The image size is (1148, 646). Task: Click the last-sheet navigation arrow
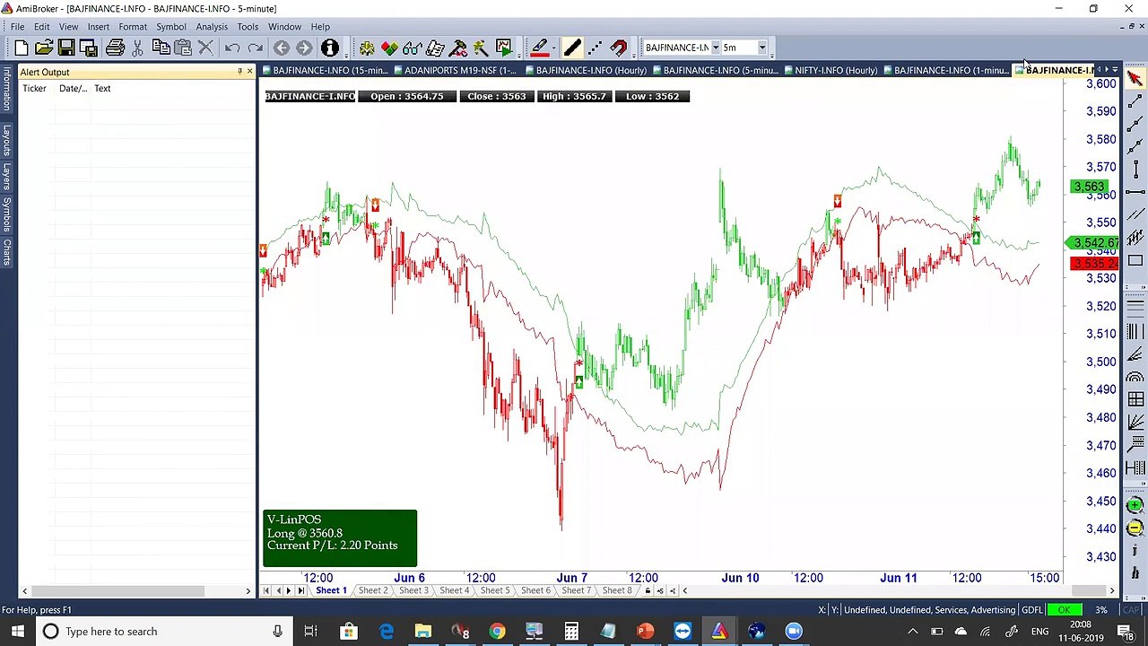click(x=300, y=590)
